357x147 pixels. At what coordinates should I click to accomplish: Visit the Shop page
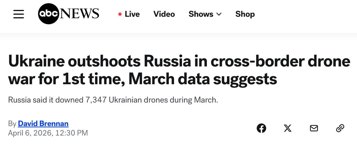(x=245, y=14)
